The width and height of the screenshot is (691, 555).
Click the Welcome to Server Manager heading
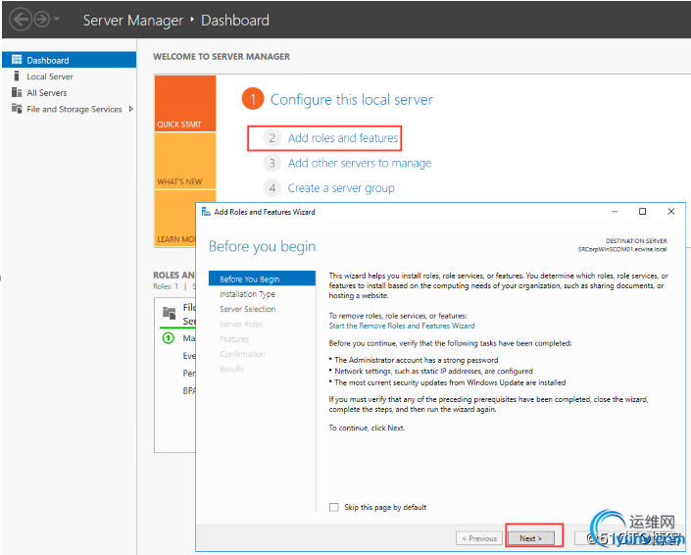pos(222,57)
